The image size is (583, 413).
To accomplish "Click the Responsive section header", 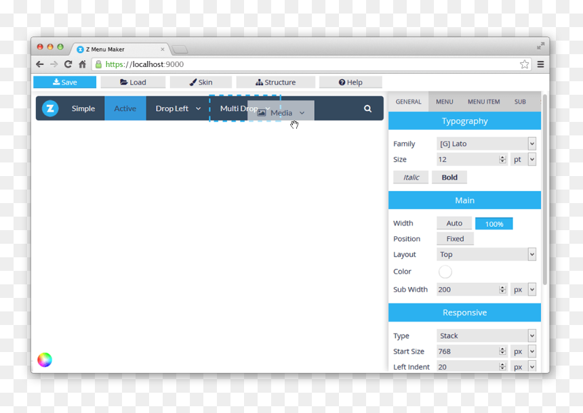I will pyautogui.click(x=464, y=312).
